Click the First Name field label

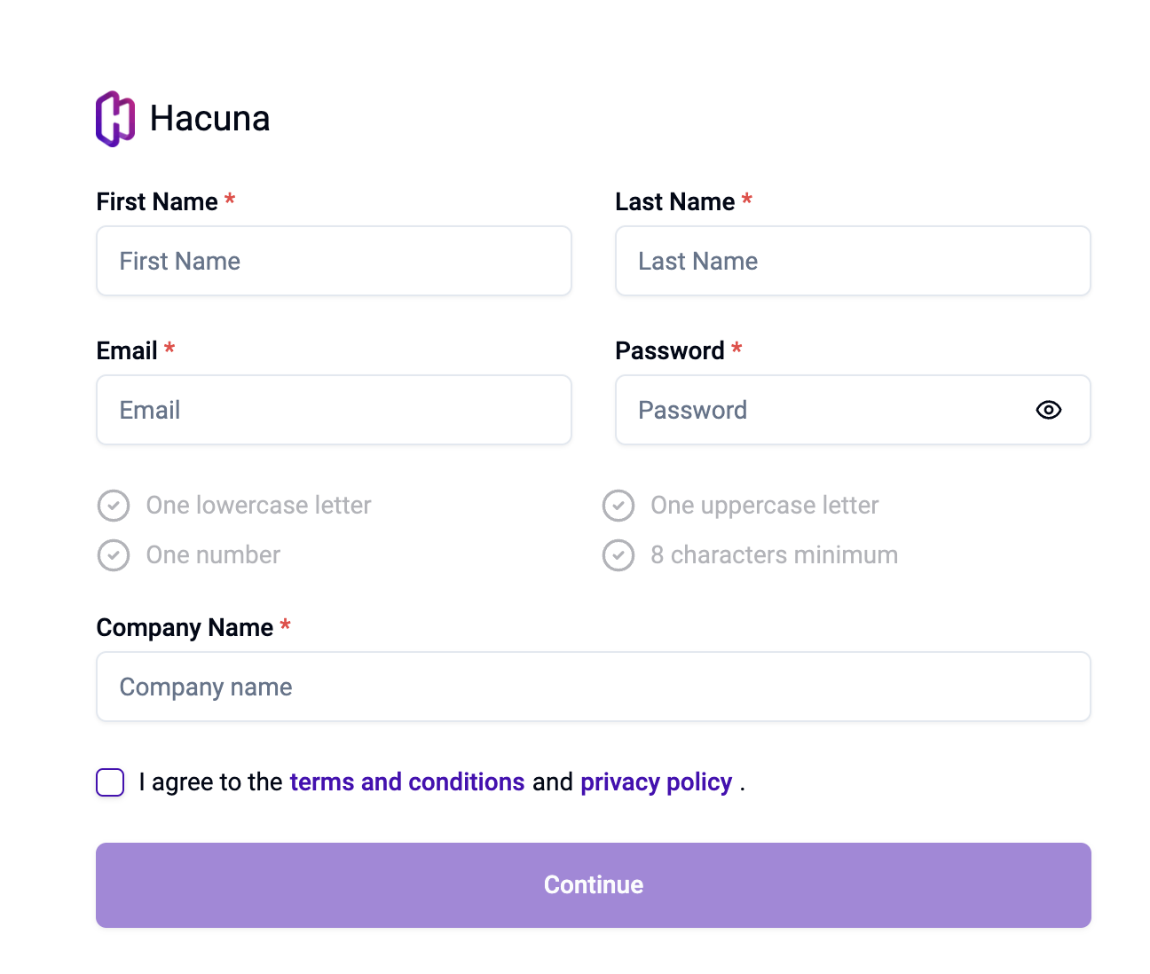(157, 202)
